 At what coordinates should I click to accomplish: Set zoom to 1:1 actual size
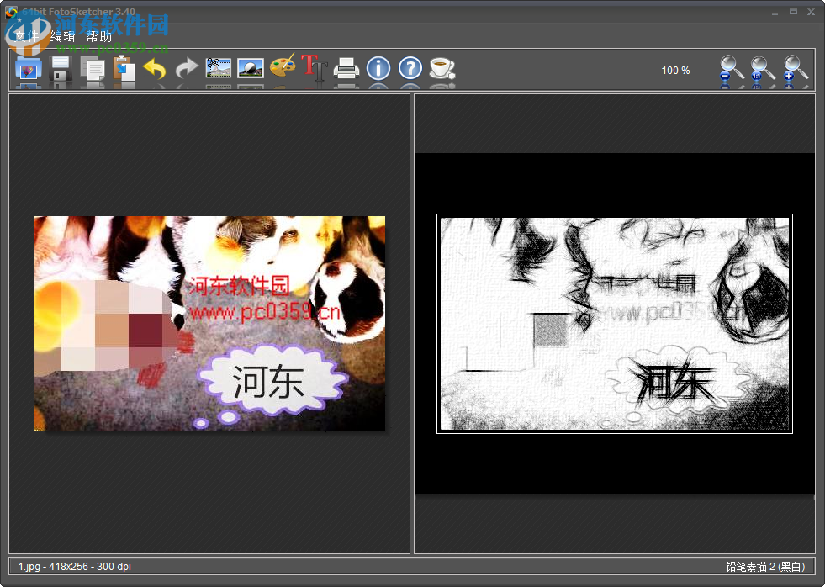pos(761,71)
